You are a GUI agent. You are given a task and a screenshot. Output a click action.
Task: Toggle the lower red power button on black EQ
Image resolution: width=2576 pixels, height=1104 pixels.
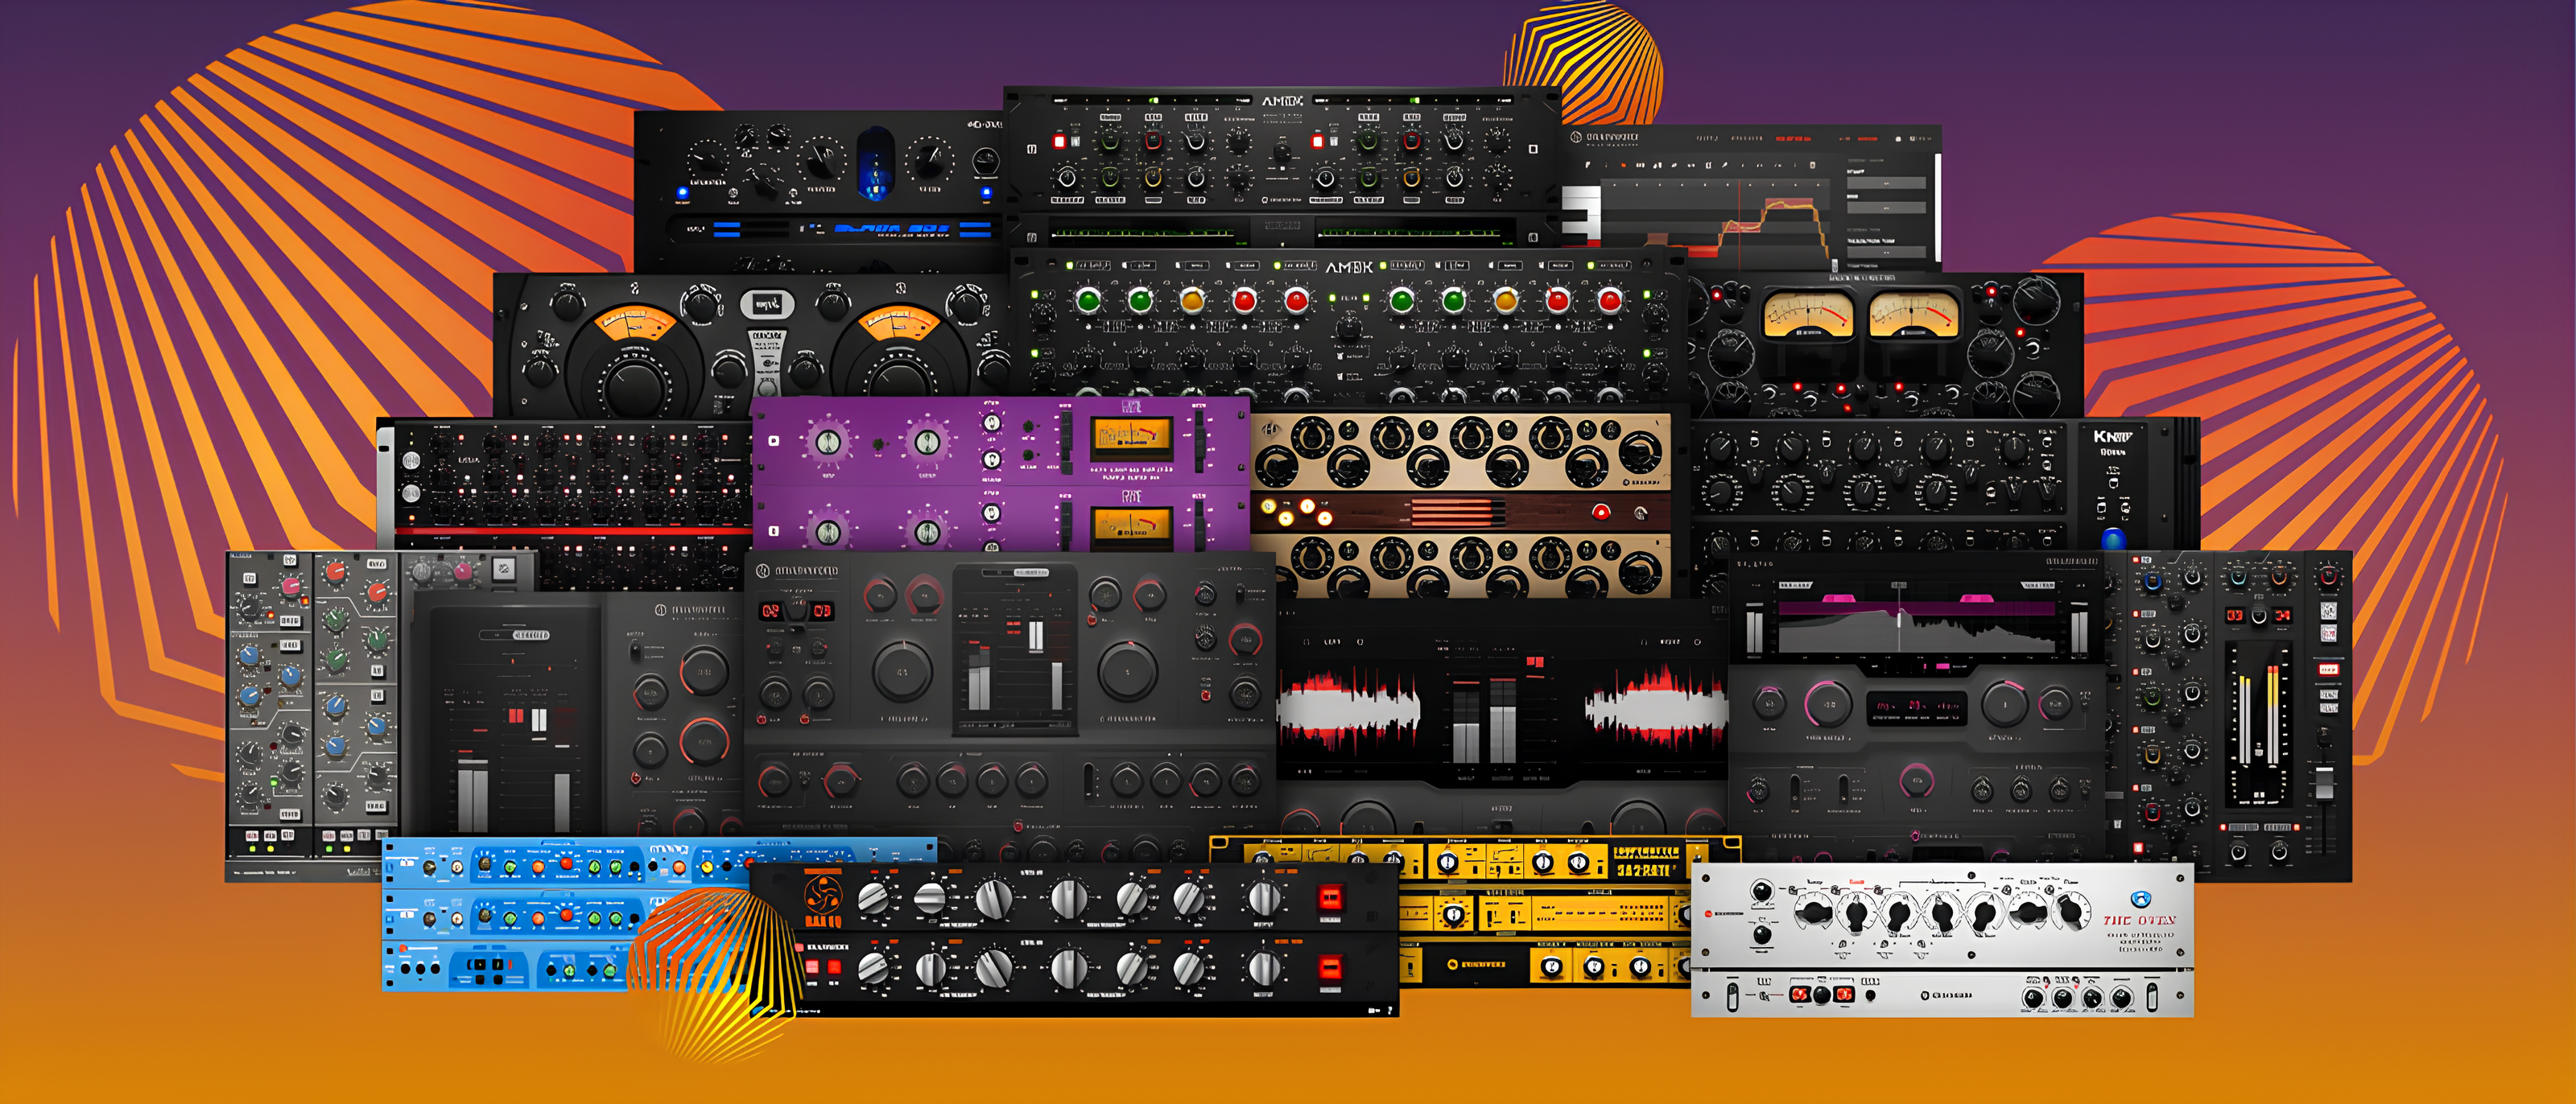(x=1330, y=967)
